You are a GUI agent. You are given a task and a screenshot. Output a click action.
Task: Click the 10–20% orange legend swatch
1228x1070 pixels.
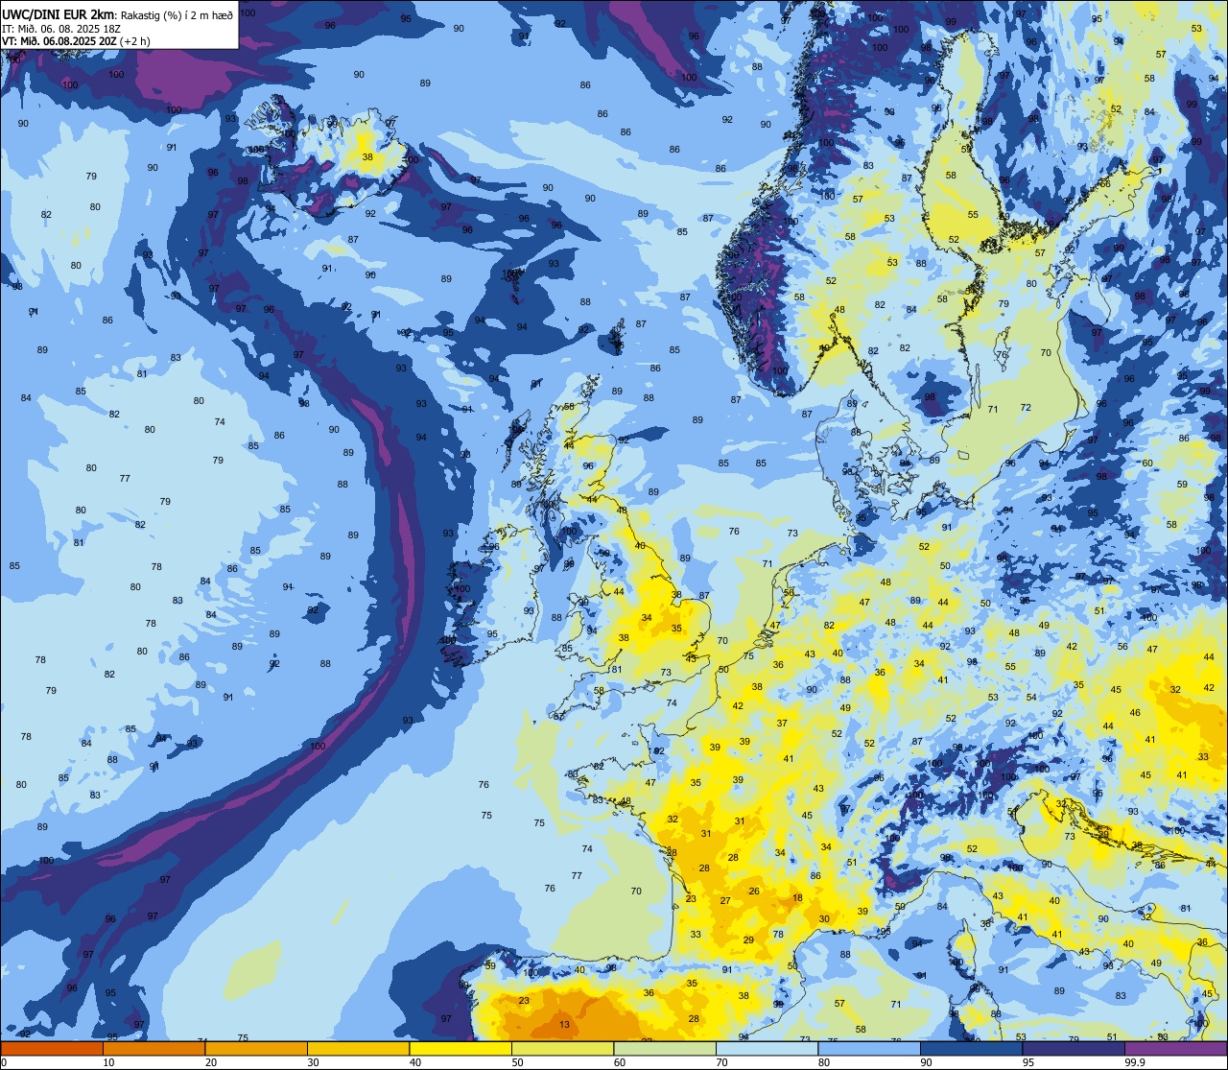[154, 1048]
